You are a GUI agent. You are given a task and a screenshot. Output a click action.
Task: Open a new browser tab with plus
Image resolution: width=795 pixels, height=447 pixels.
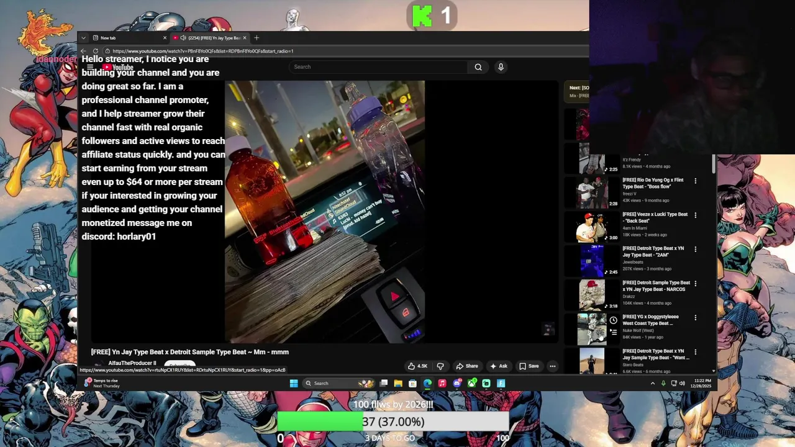(x=257, y=38)
